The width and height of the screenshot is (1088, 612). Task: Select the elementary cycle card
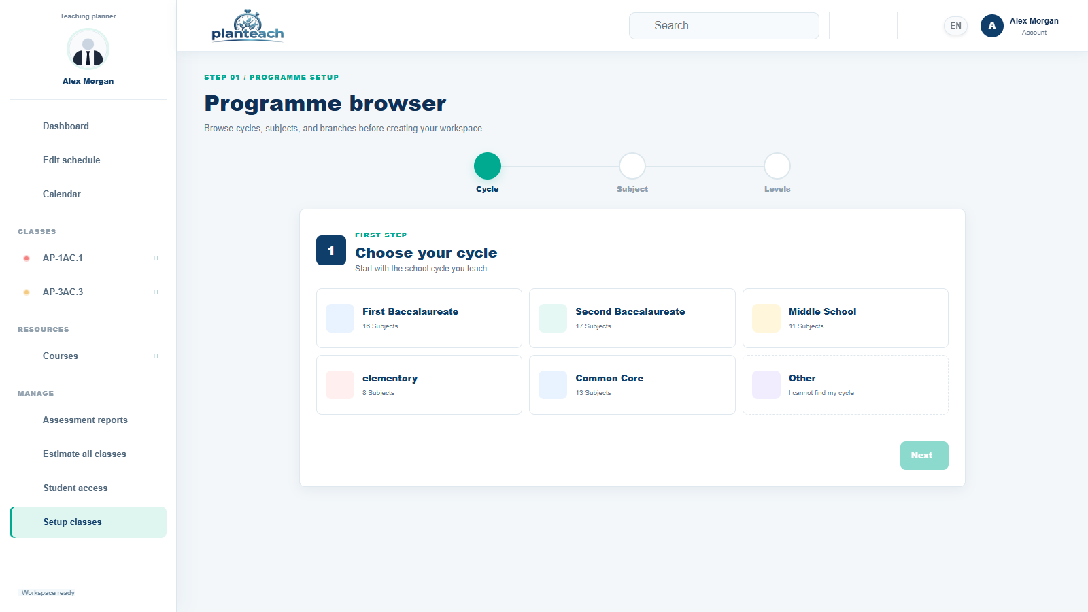coord(419,385)
